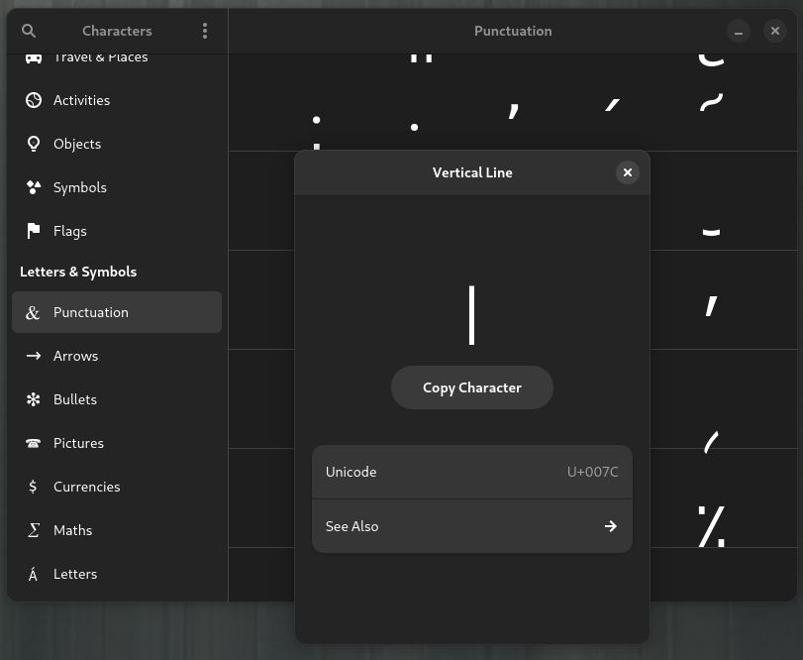The height and width of the screenshot is (660, 803).
Task: Select the Maths sigma category
Action: (x=117, y=530)
